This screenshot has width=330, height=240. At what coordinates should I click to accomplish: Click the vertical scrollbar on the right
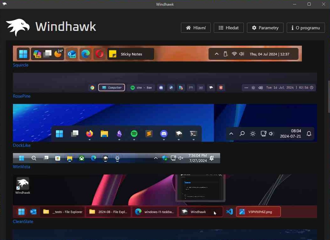[x=328, y=96]
